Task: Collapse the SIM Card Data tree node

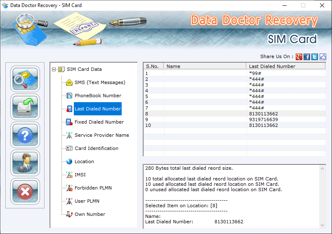Action: tap(54, 69)
